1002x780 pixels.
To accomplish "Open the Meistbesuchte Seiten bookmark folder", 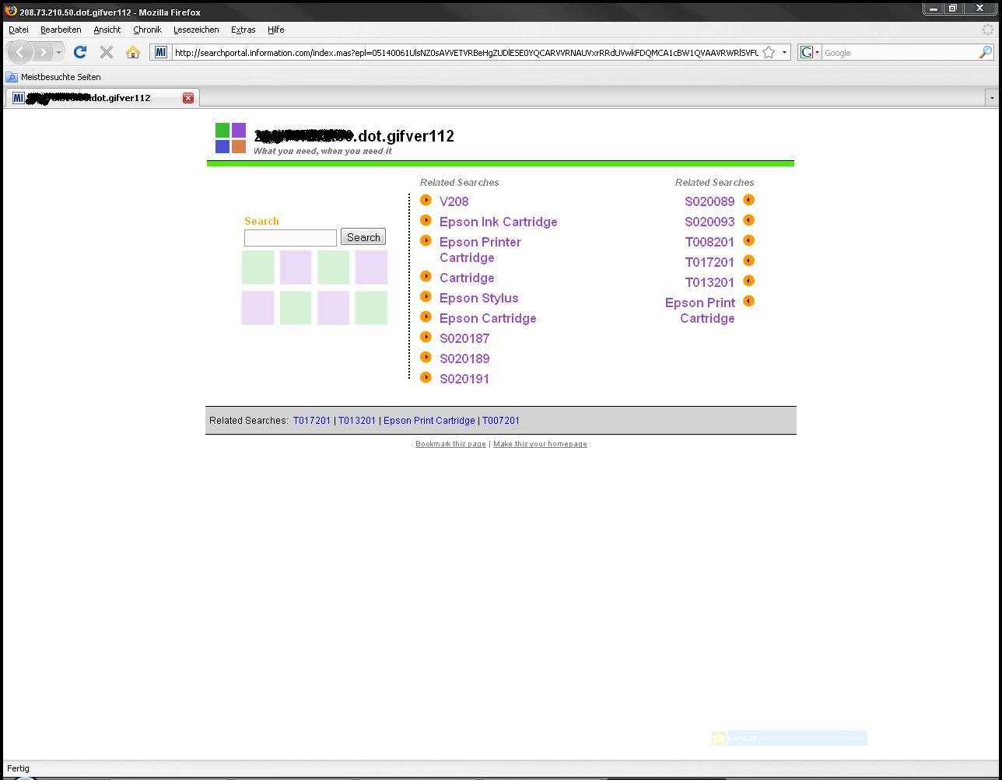I will click(54, 77).
